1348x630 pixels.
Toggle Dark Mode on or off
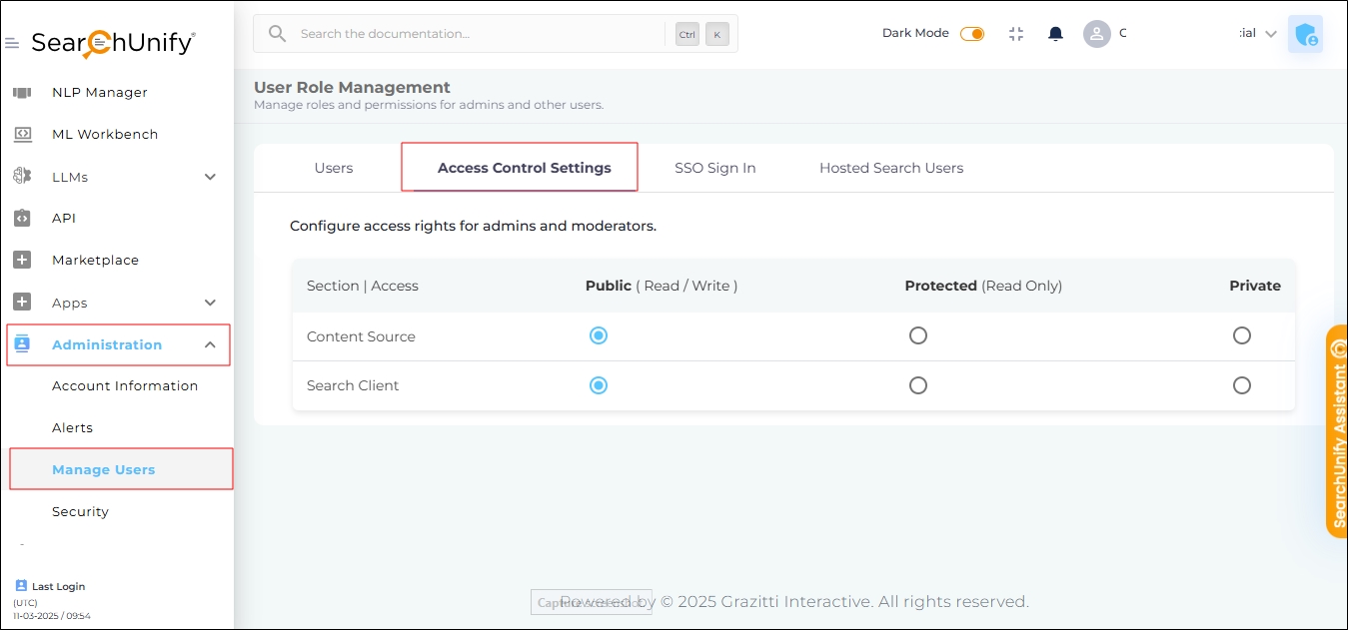pyautogui.click(x=970, y=33)
